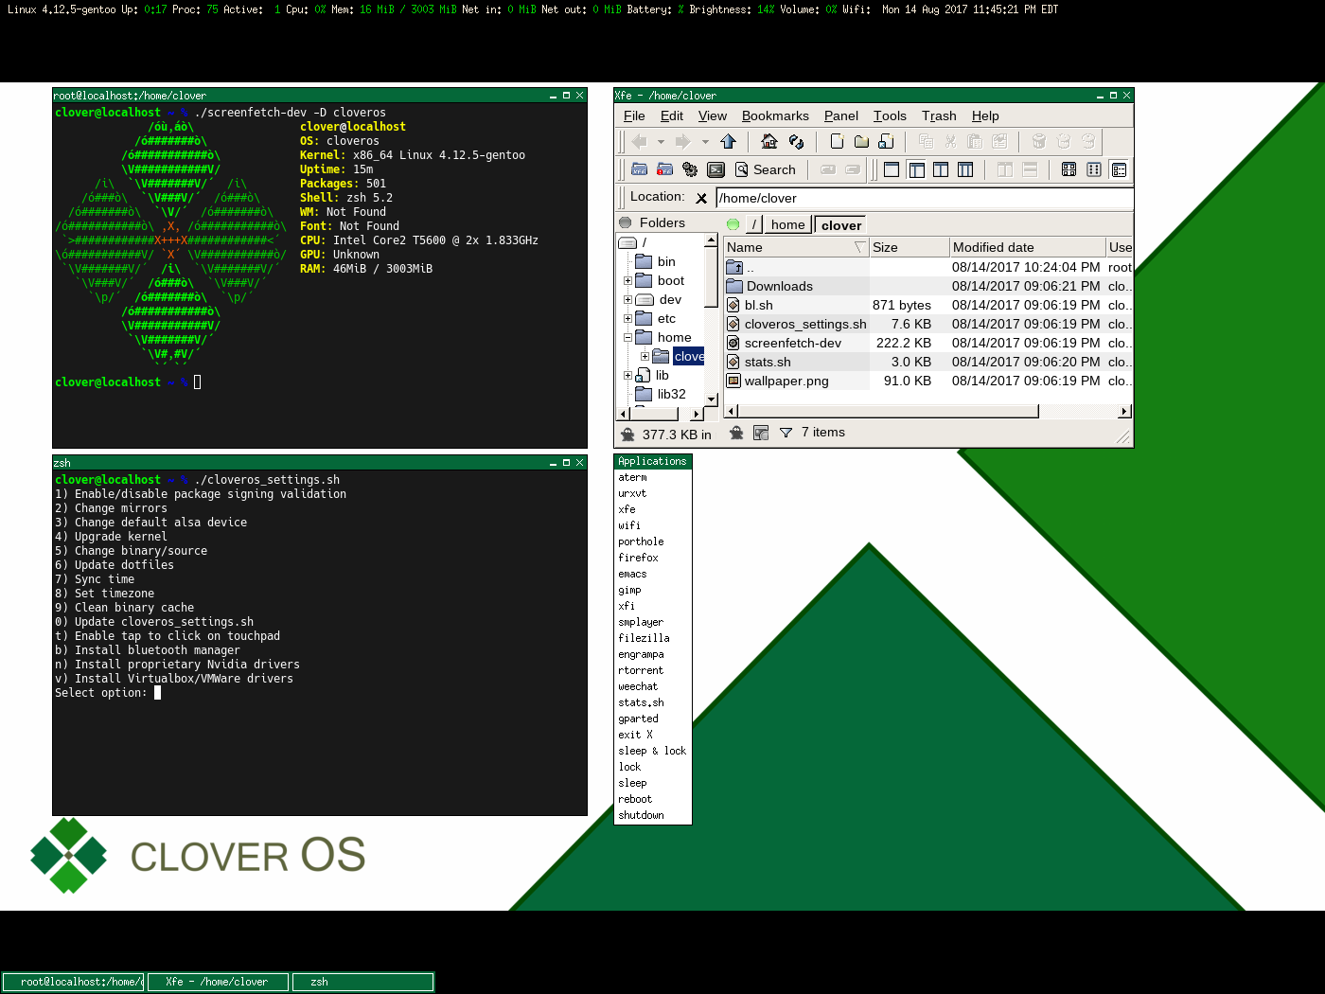The image size is (1325, 994).
Task: Create a new file with the toolbar icon
Action: tap(837, 141)
